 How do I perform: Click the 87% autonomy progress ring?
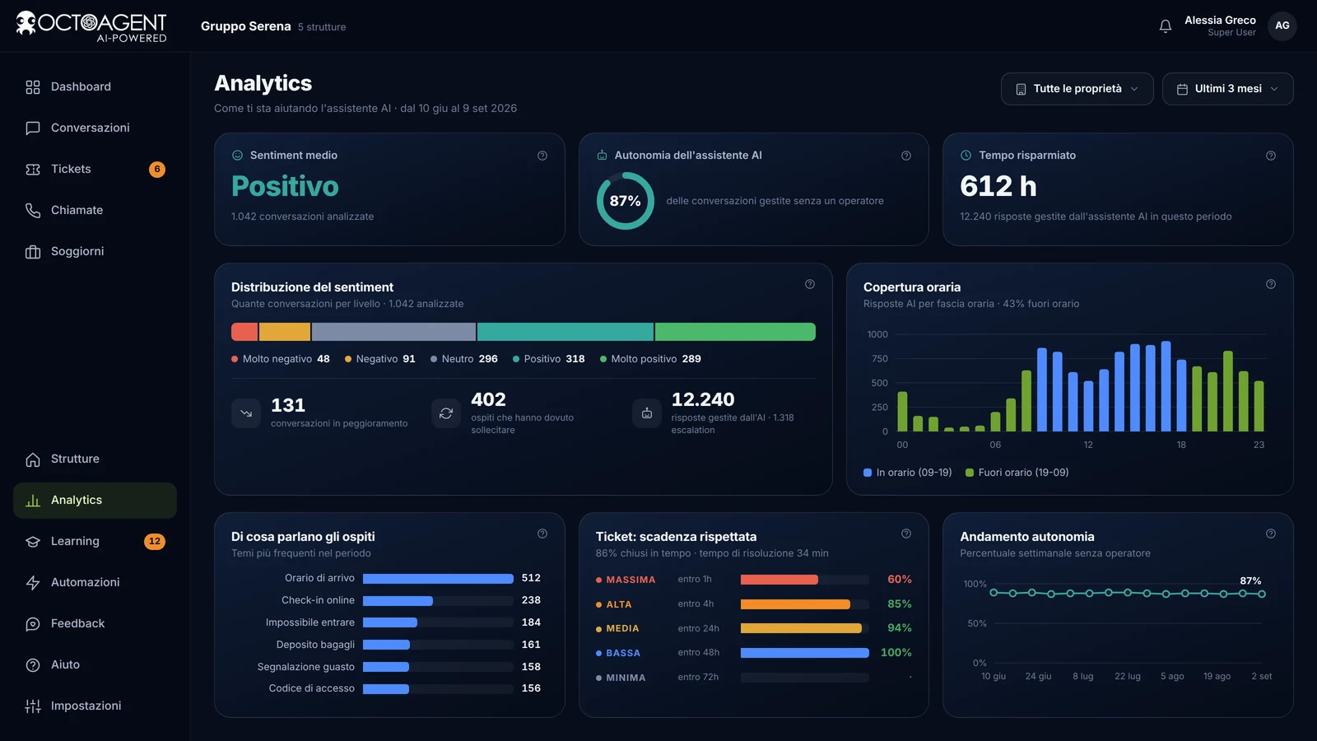625,201
